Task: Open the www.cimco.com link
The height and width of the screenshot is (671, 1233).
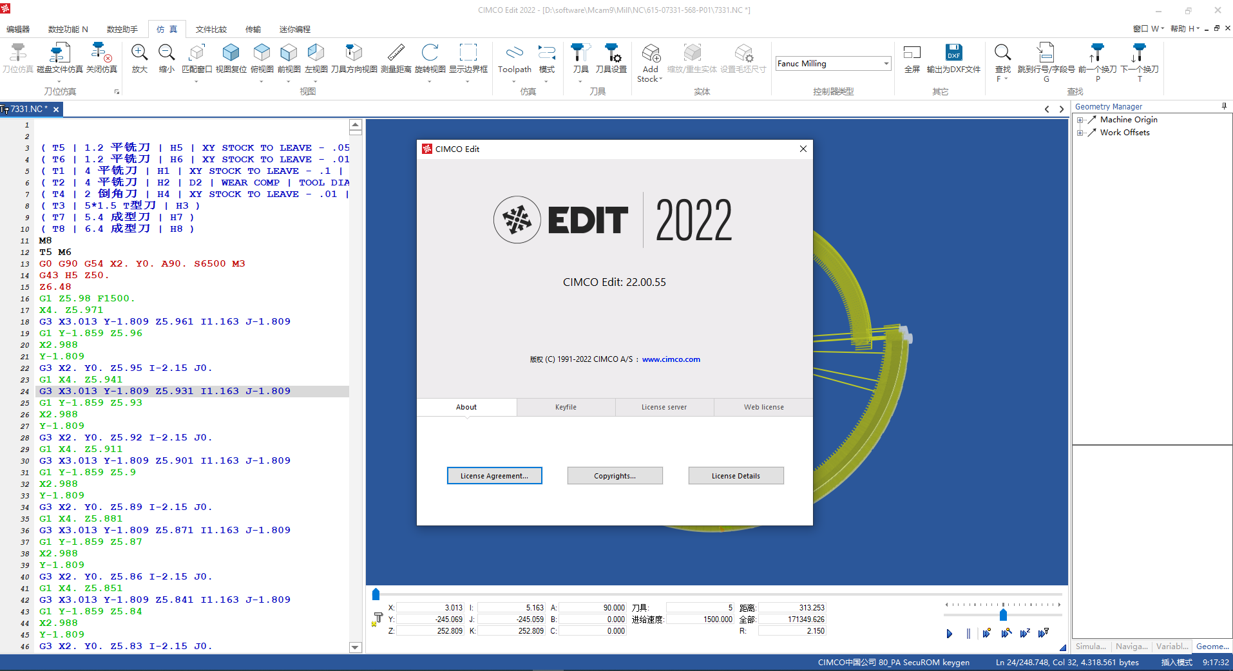Action: click(671, 359)
